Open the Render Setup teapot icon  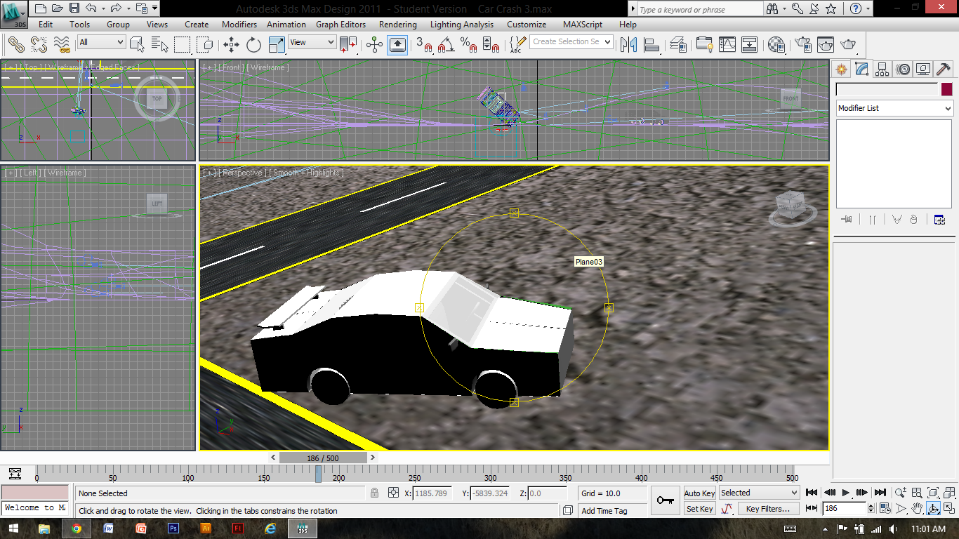803,44
